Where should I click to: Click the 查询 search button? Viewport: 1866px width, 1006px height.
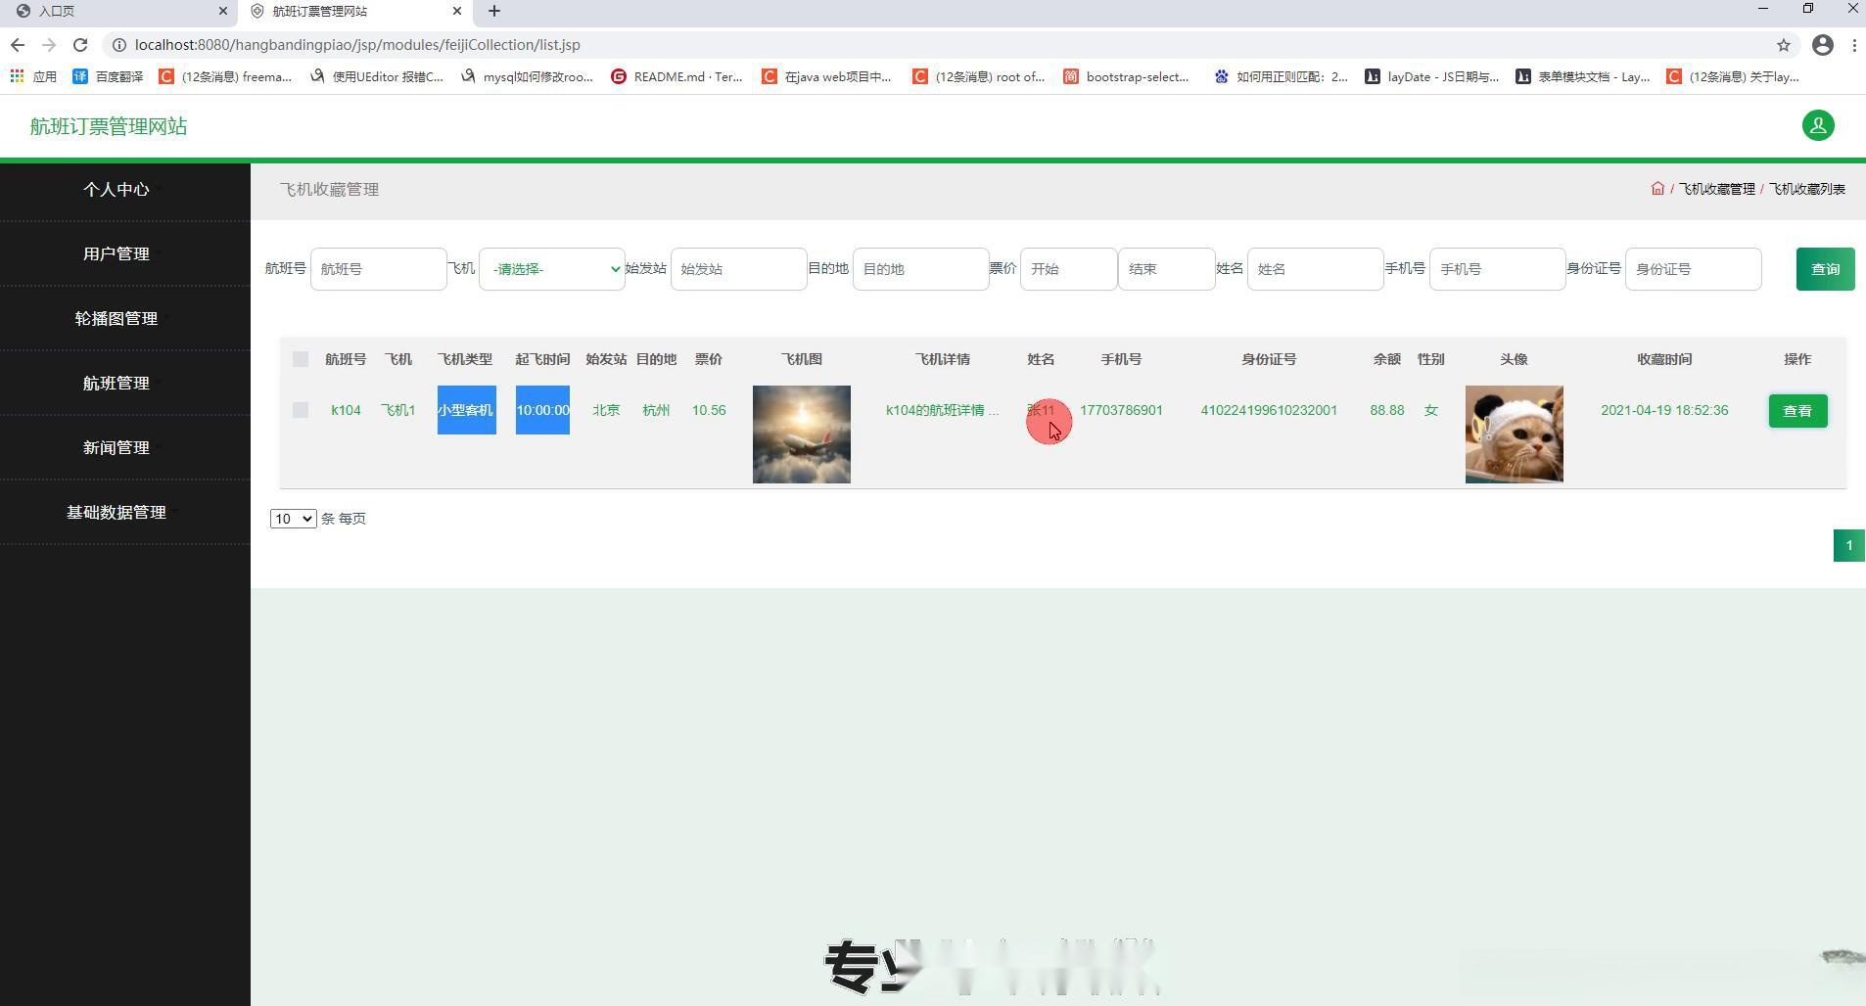[1825, 269]
